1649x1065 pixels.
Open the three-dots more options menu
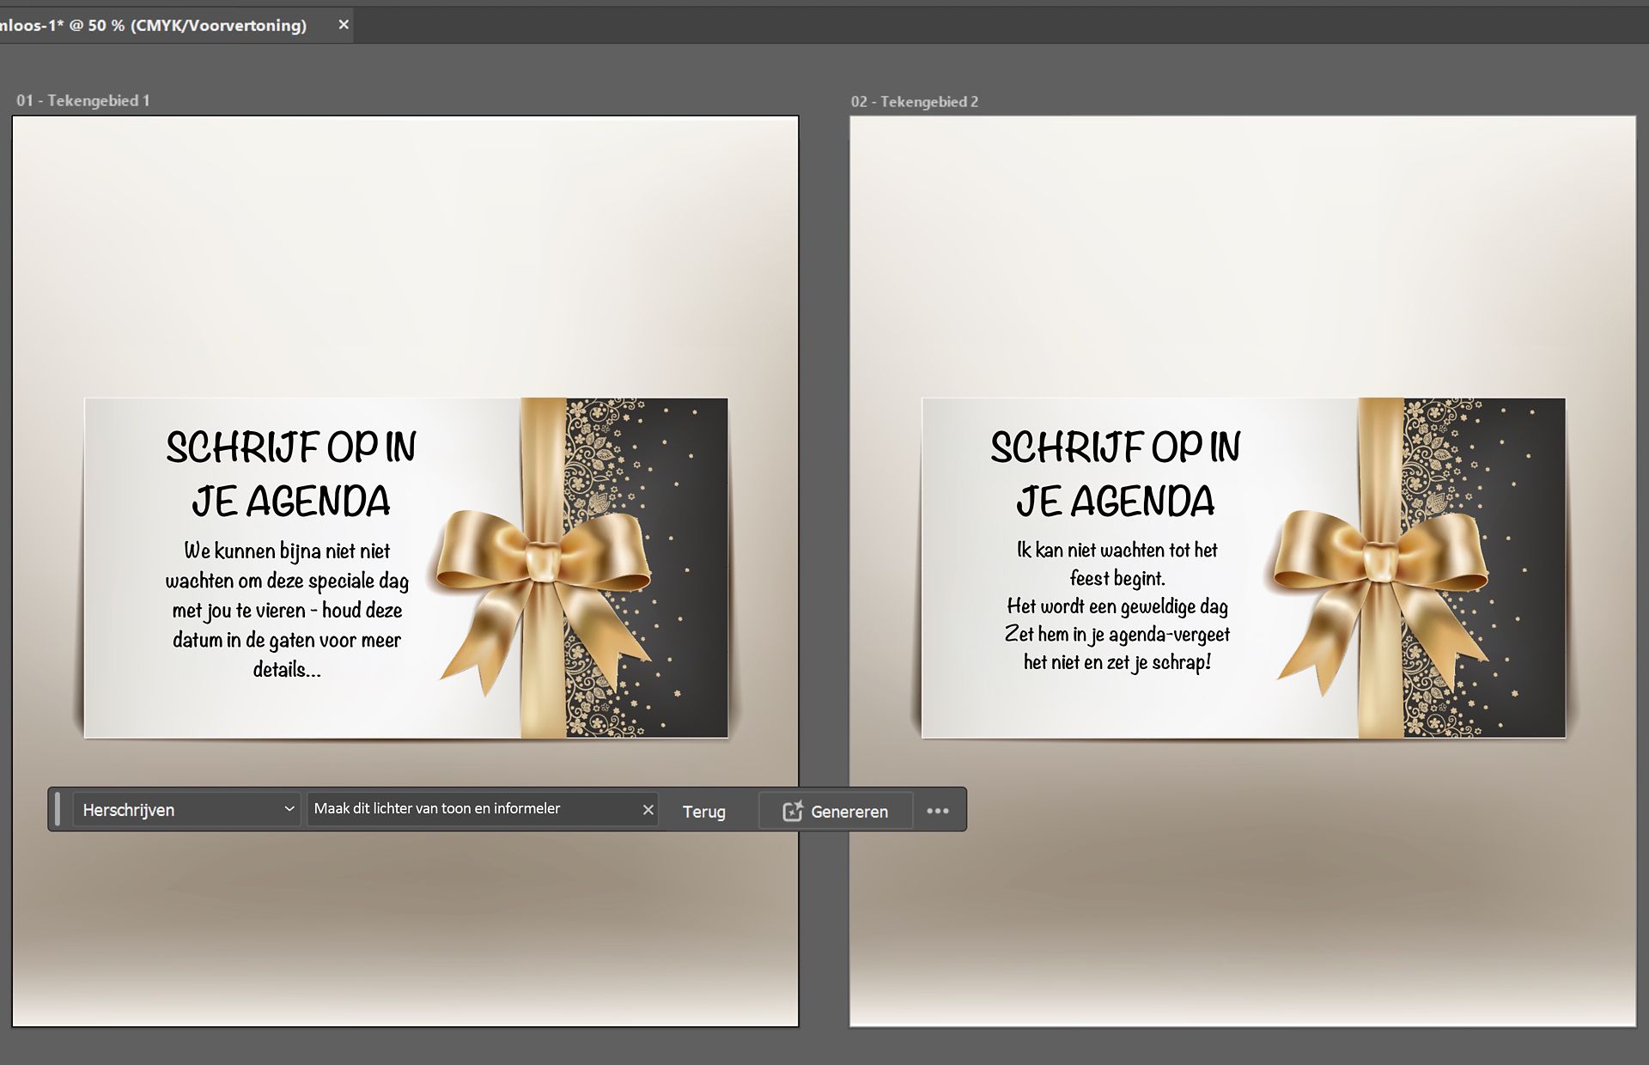(938, 811)
